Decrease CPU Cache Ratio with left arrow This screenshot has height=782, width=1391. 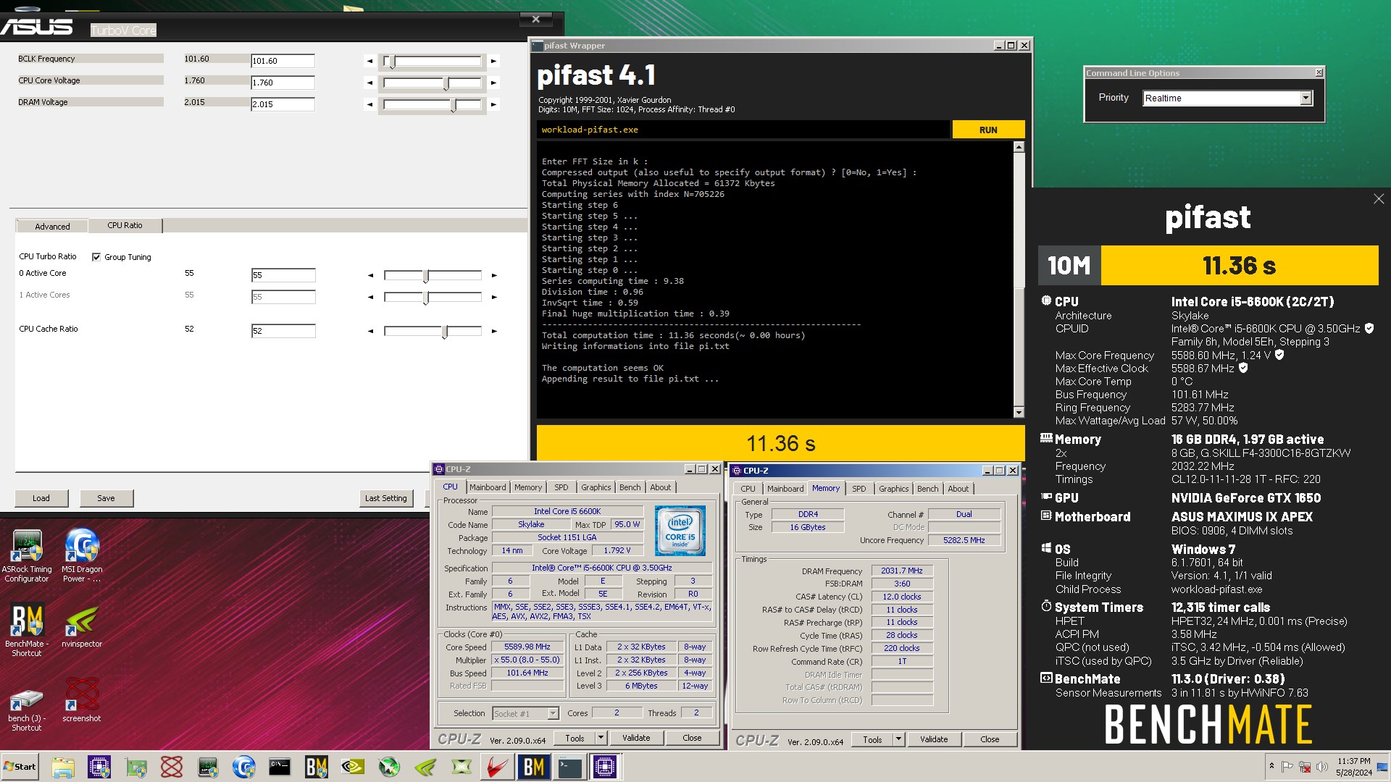click(x=371, y=331)
